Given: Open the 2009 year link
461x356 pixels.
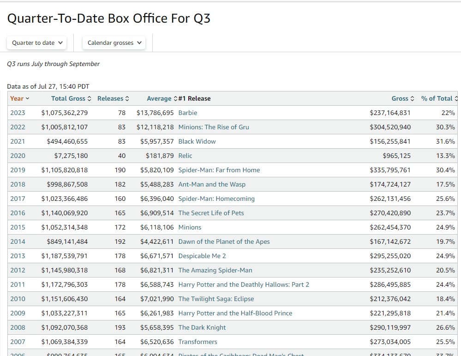Looking at the screenshot, I should 18,314.
